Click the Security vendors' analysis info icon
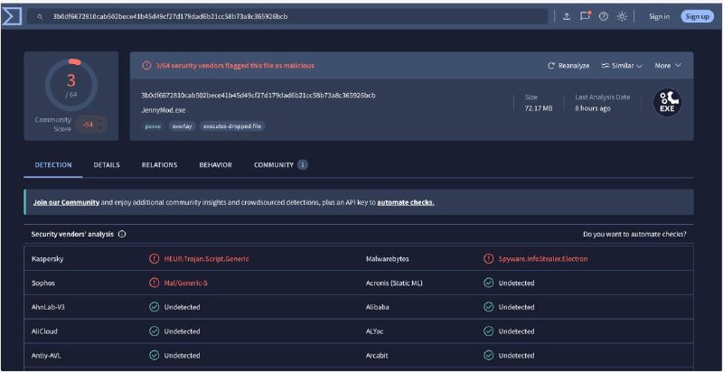The image size is (723, 372). [x=122, y=234]
